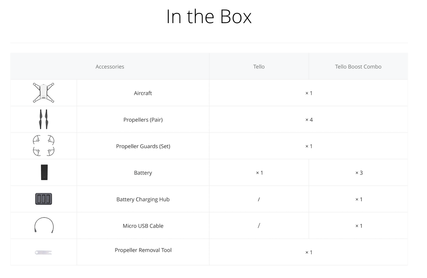This screenshot has width=427, height=278.
Task: Click the propeller removal tool image
Action: coord(43,252)
